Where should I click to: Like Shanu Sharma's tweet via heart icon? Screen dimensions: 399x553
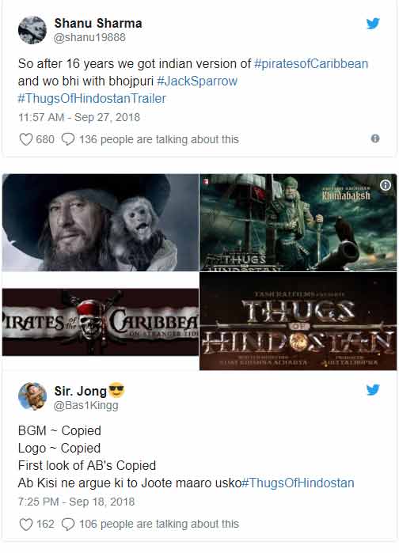pyautogui.click(x=26, y=139)
